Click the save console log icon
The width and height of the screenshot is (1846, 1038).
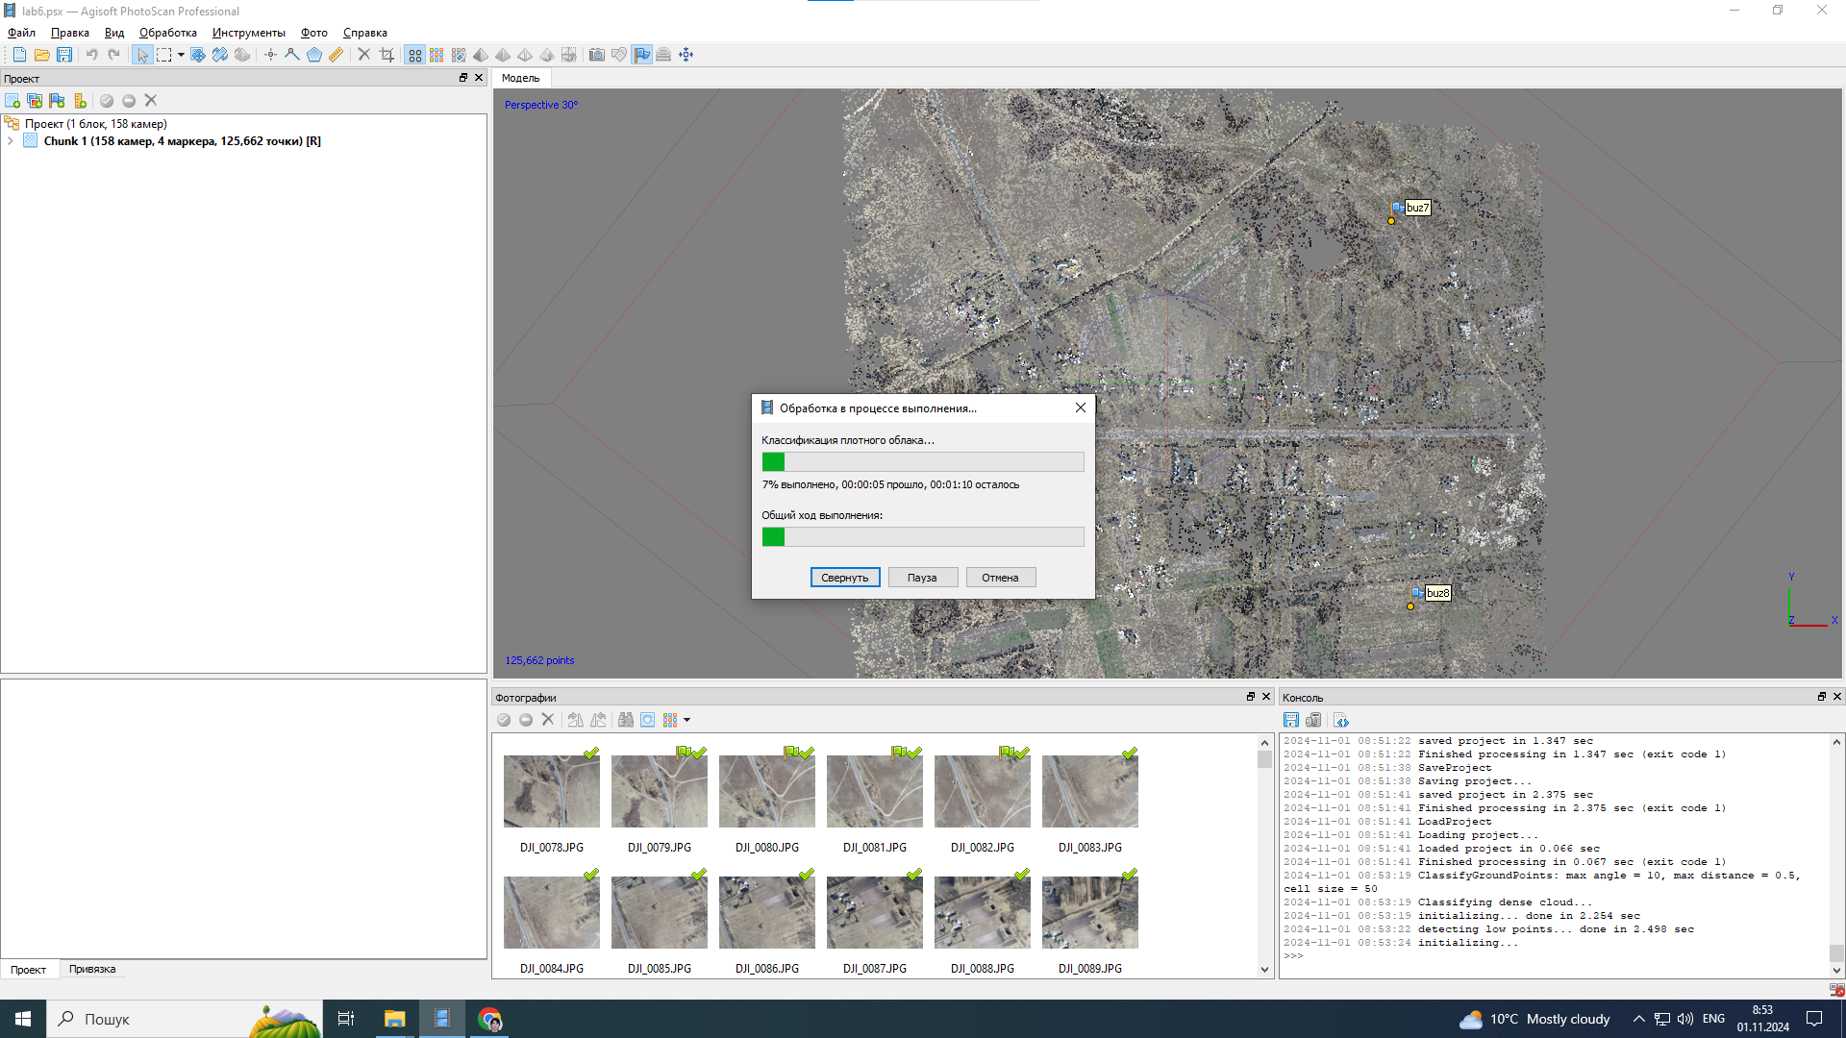[x=1291, y=720]
